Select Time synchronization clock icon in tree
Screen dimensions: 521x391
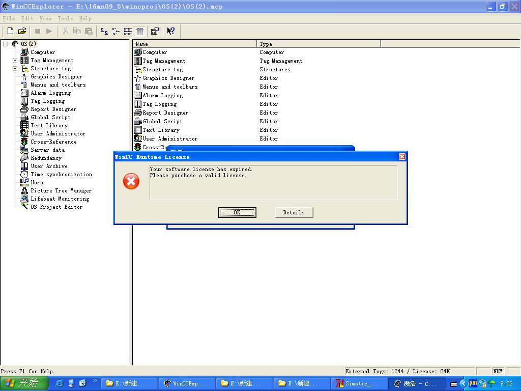(x=24, y=174)
